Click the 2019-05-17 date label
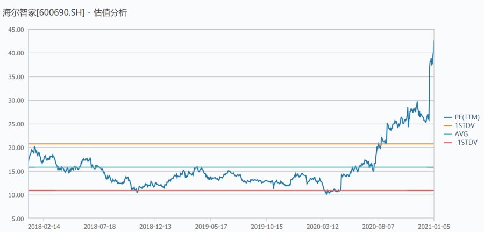The width and height of the screenshot is (484, 232). pyautogui.click(x=210, y=227)
